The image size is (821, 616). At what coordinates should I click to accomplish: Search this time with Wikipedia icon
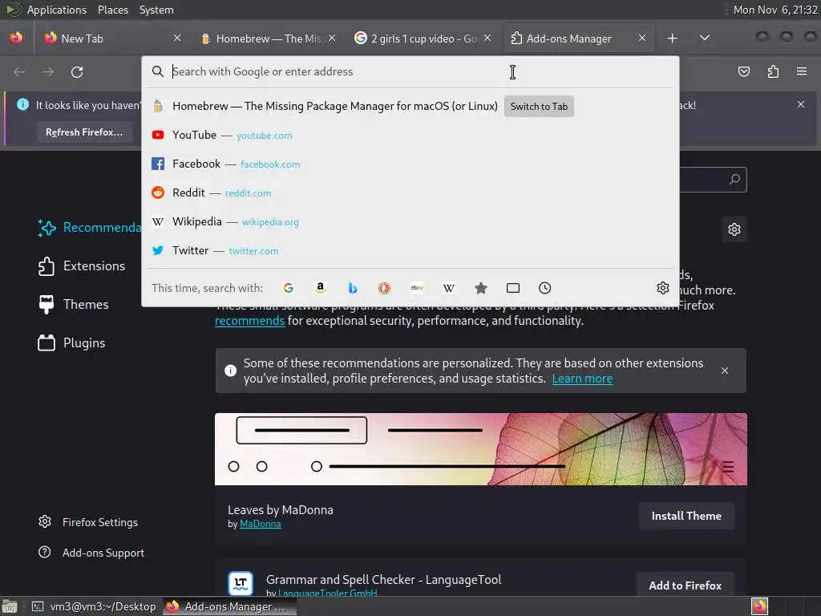click(x=449, y=288)
